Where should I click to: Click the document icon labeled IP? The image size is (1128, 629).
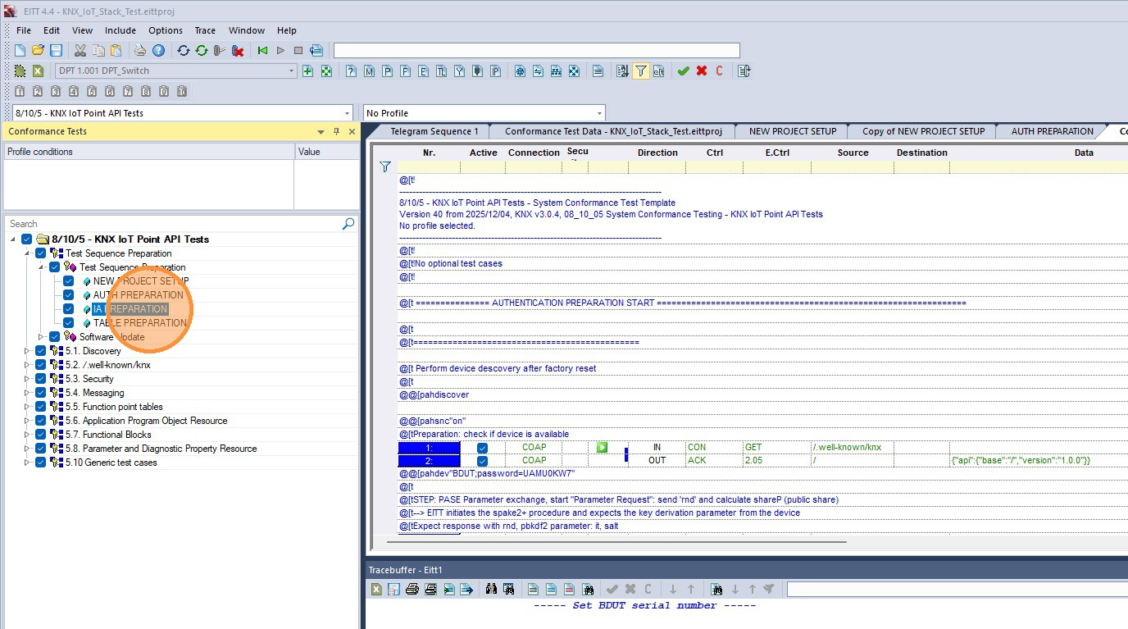[x=495, y=71]
